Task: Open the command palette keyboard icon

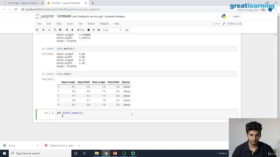Action: [127, 30]
